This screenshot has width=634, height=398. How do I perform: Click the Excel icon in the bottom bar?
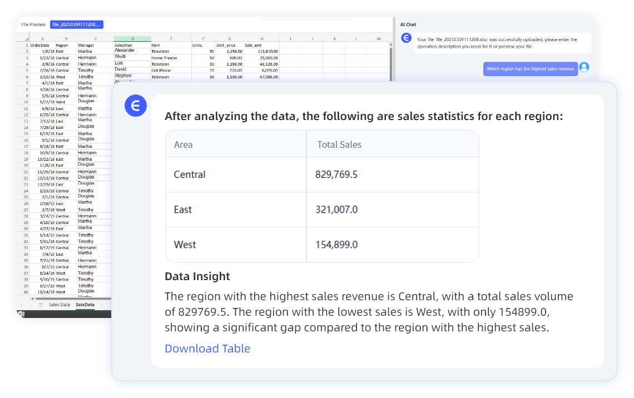tap(21, 314)
